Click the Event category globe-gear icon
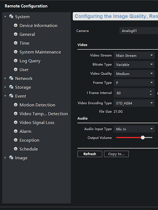The width and height of the screenshot is (158, 210). pyautogui.click(x=11, y=96)
